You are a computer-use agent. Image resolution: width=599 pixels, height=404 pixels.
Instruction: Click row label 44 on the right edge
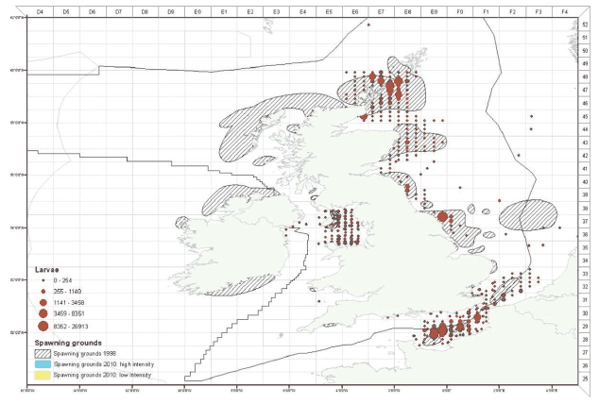click(x=585, y=129)
